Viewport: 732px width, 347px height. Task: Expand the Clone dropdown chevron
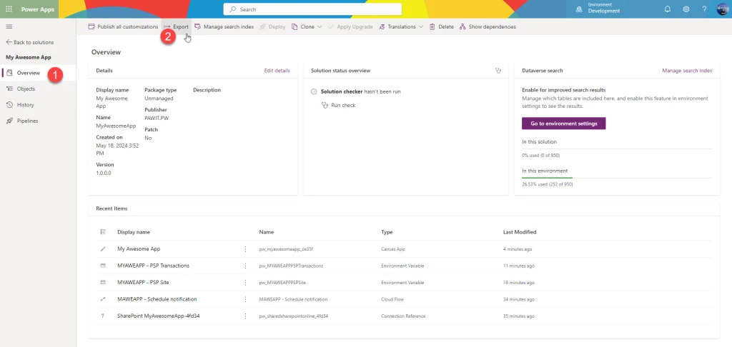coord(320,27)
